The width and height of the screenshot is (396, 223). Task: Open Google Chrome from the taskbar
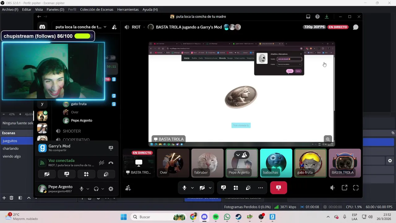[193, 217]
